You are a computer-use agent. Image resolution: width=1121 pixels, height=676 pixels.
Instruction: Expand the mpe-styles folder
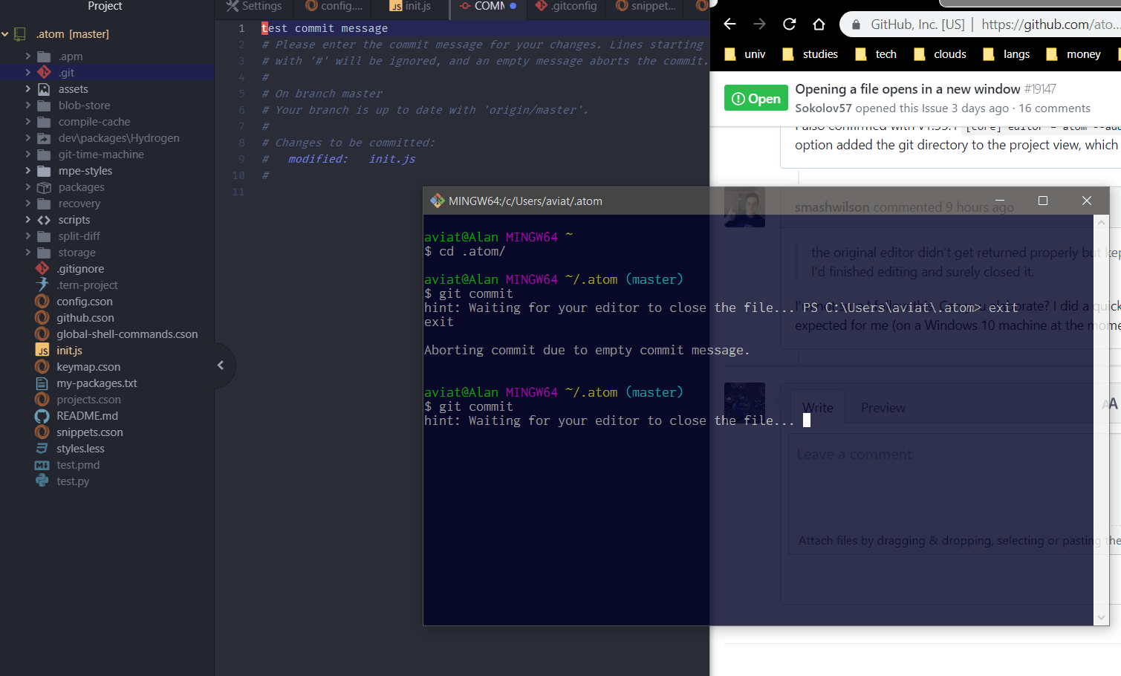point(28,171)
